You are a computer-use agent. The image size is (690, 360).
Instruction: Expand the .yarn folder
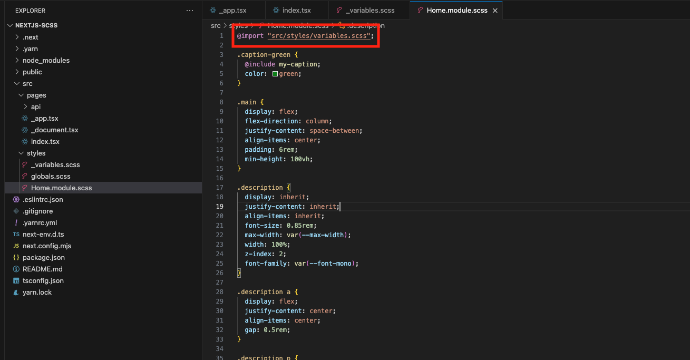[x=17, y=49]
